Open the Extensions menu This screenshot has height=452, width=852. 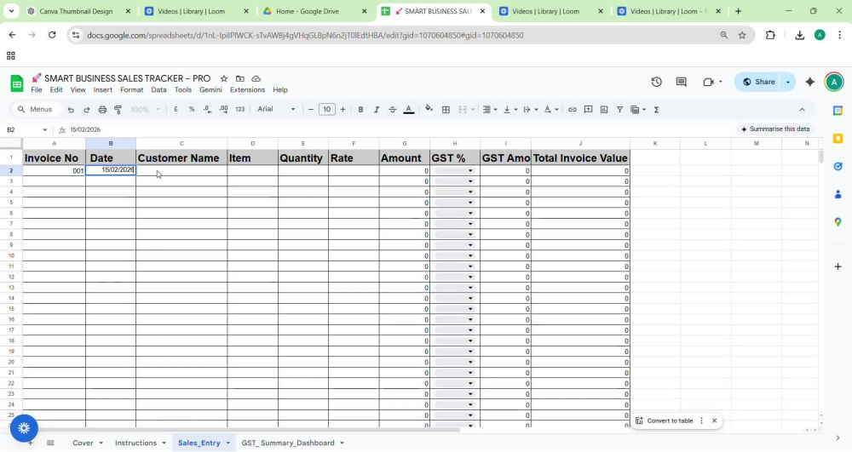point(247,90)
